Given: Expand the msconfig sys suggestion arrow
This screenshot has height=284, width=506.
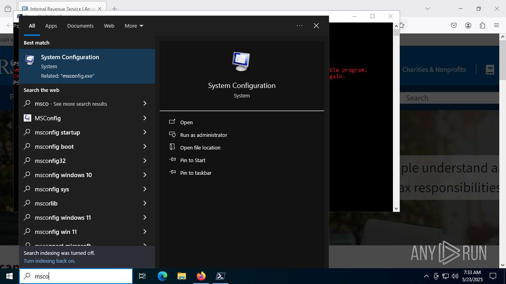Looking at the screenshot, I should (x=145, y=189).
